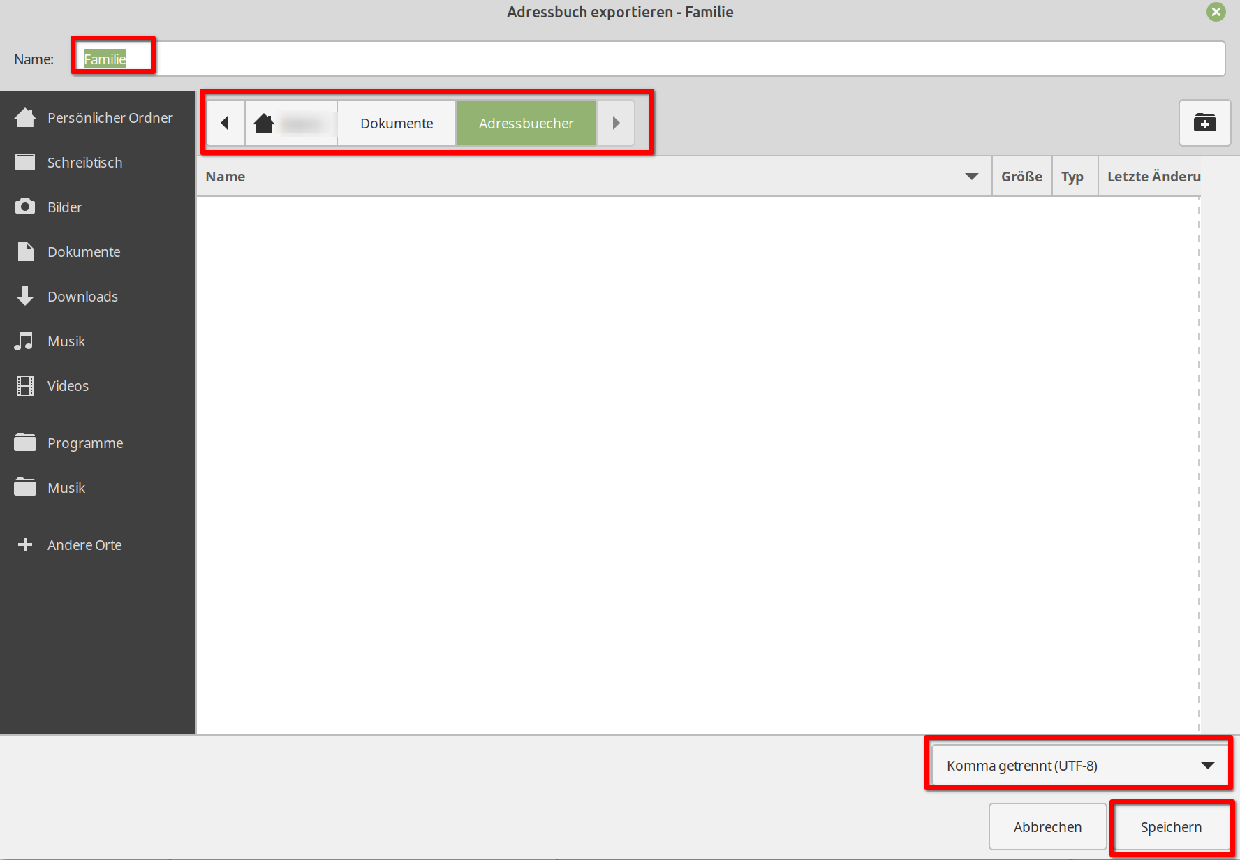Open Bilder with the camera icon
Screen dimensions: 1240x860
point(26,207)
